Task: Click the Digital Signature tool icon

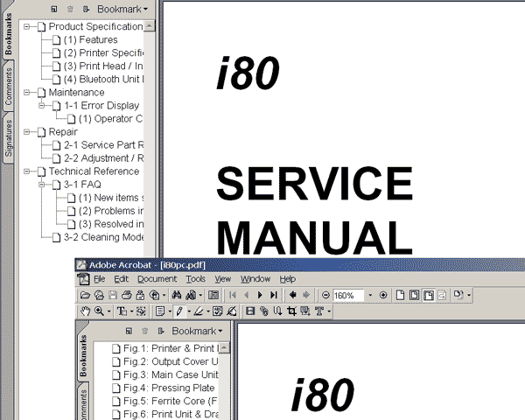Action: [231, 311]
